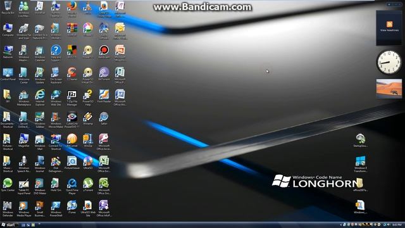Open the PictureViewer shortcut
The width and height of the screenshot is (405, 228).
pos(72,163)
